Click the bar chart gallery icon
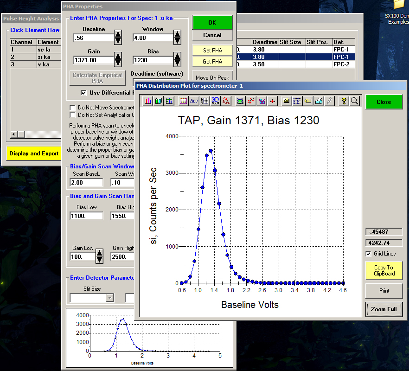This screenshot has width=409, height=371. pos(148,101)
